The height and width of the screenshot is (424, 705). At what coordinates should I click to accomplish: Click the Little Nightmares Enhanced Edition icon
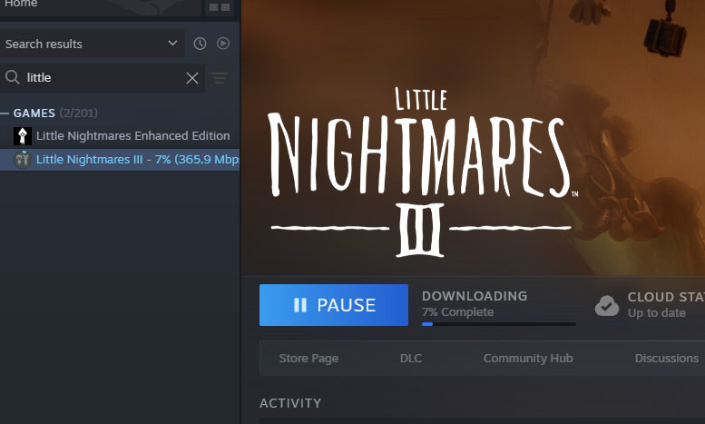23,136
